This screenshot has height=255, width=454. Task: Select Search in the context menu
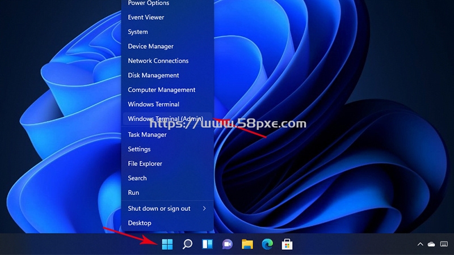[167, 178]
